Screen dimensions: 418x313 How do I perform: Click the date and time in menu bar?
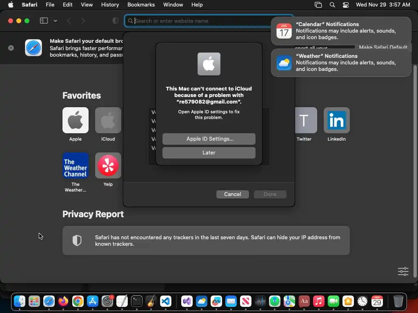click(383, 4)
